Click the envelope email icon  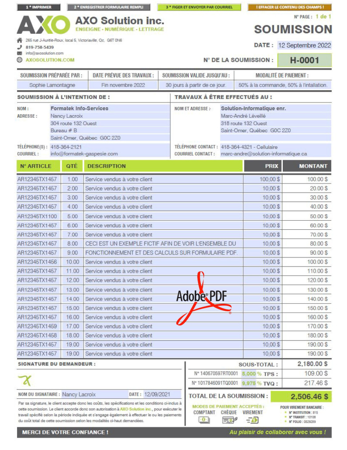pyautogui.click(x=19, y=53)
